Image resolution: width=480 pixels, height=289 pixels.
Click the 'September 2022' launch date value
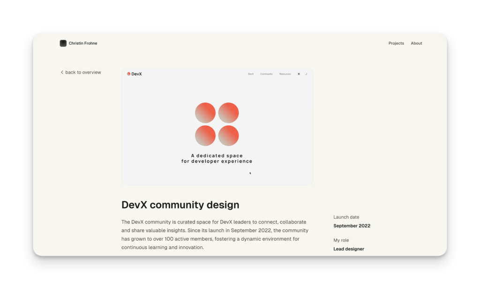pos(352,226)
